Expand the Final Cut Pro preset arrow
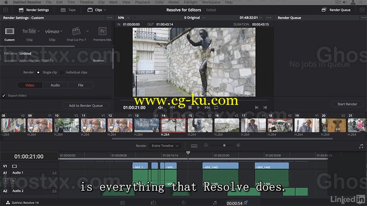Viewport: 367px width, 206px height. coord(87,31)
